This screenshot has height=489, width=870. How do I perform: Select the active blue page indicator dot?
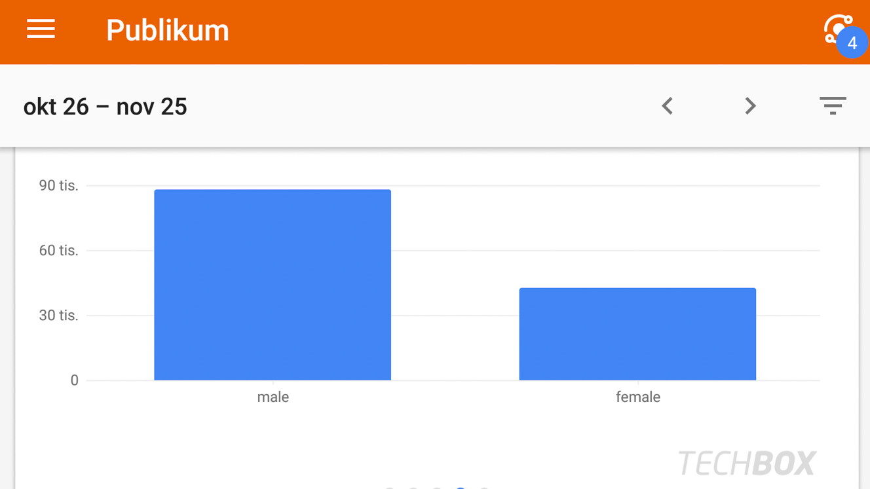(461, 488)
